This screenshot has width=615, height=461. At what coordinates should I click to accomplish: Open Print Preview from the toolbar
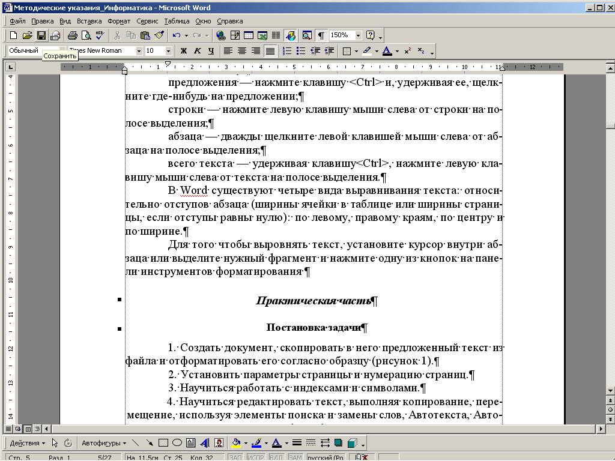point(86,35)
